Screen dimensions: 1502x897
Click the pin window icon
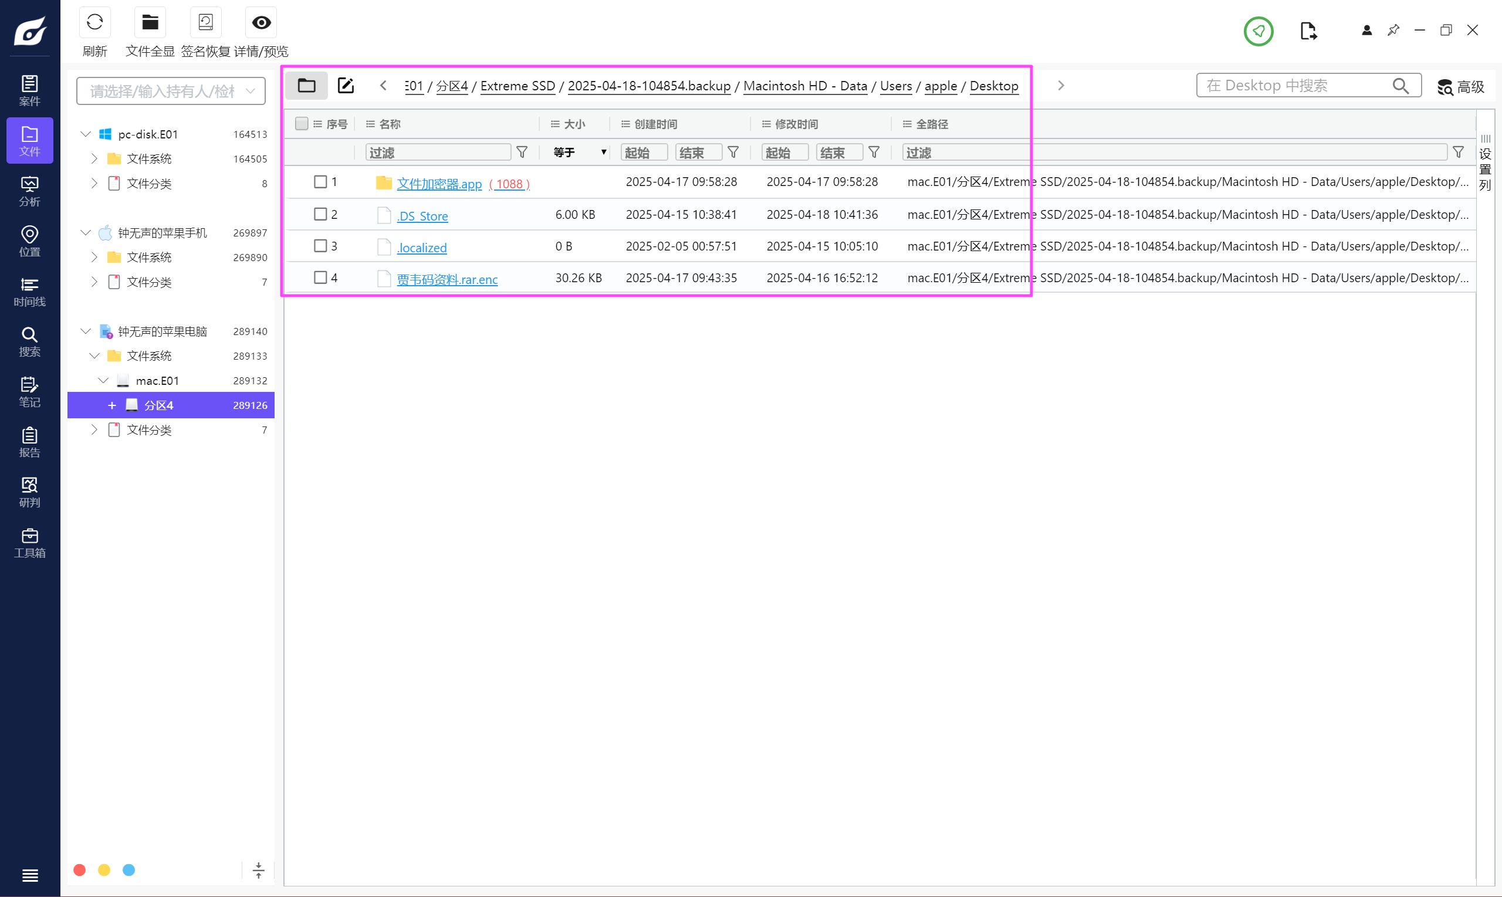tap(1393, 31)
